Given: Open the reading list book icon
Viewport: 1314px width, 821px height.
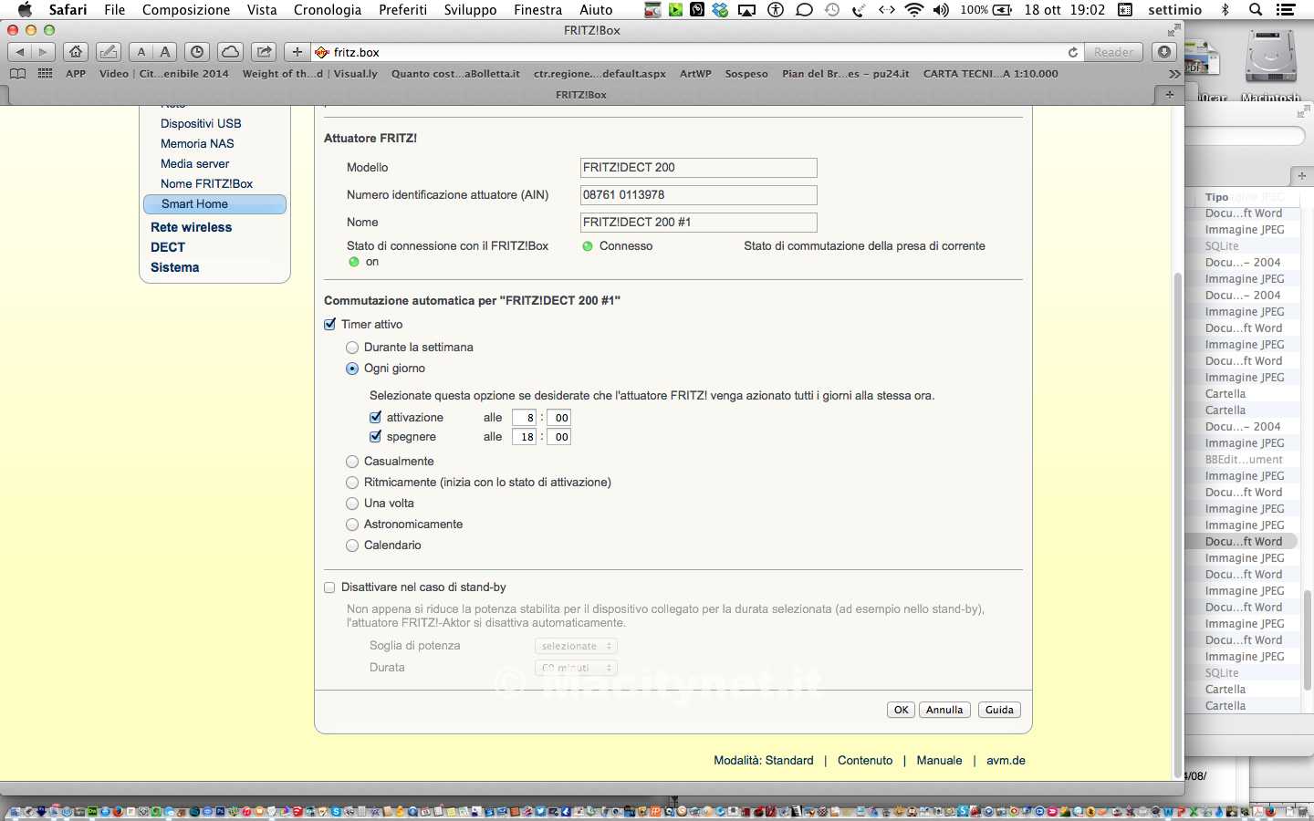Looking at the screenshot, I should tap(17, 74).
